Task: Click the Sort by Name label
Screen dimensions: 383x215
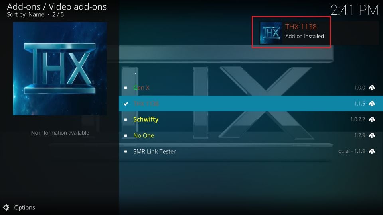Action: pyautogui.click(x=26, y=15)
